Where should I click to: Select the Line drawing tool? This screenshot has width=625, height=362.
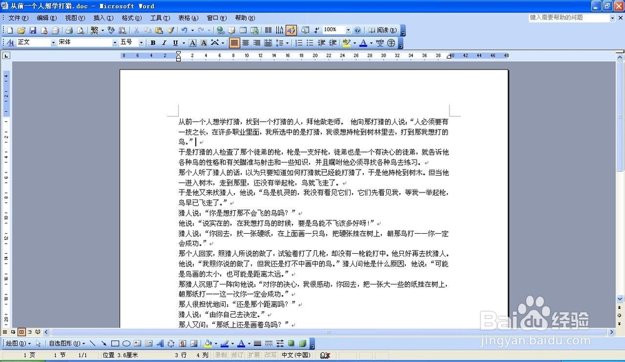(x=92, y=343)
